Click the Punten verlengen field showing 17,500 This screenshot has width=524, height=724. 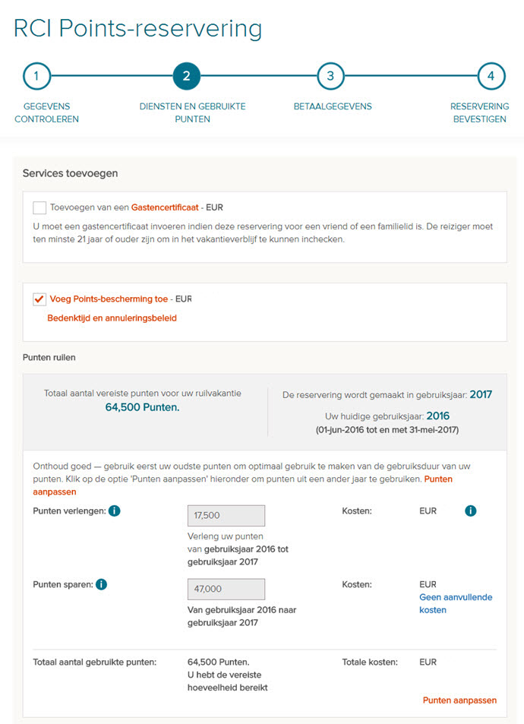pos(226,516)
